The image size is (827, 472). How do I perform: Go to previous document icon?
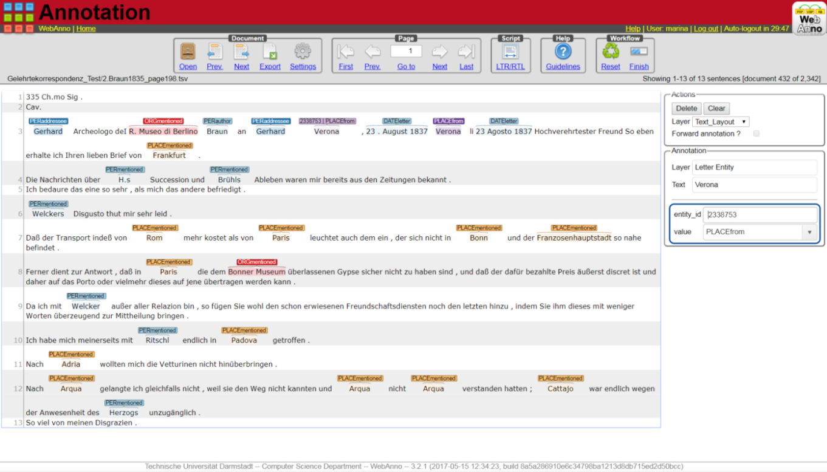click(214, 52)
